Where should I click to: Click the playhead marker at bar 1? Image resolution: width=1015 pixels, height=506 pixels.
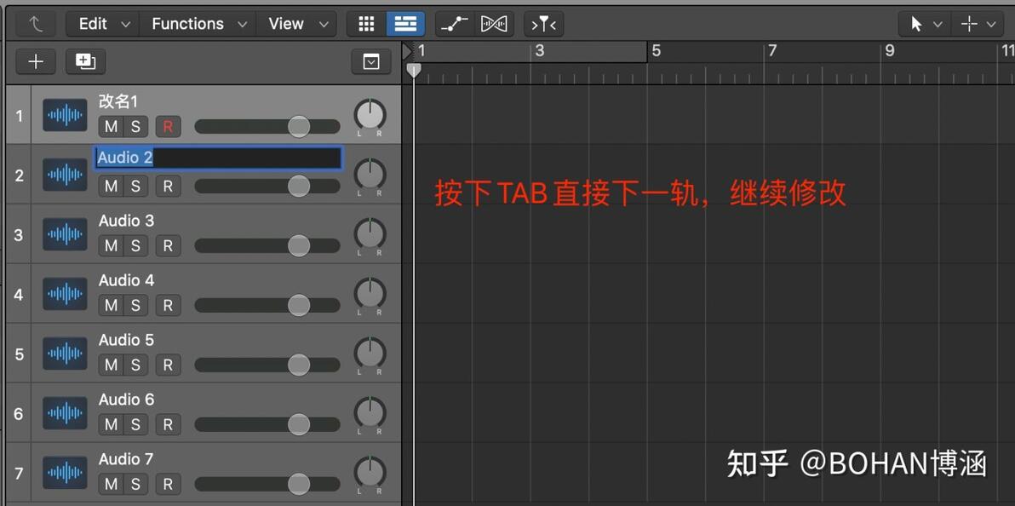point(414,71)
